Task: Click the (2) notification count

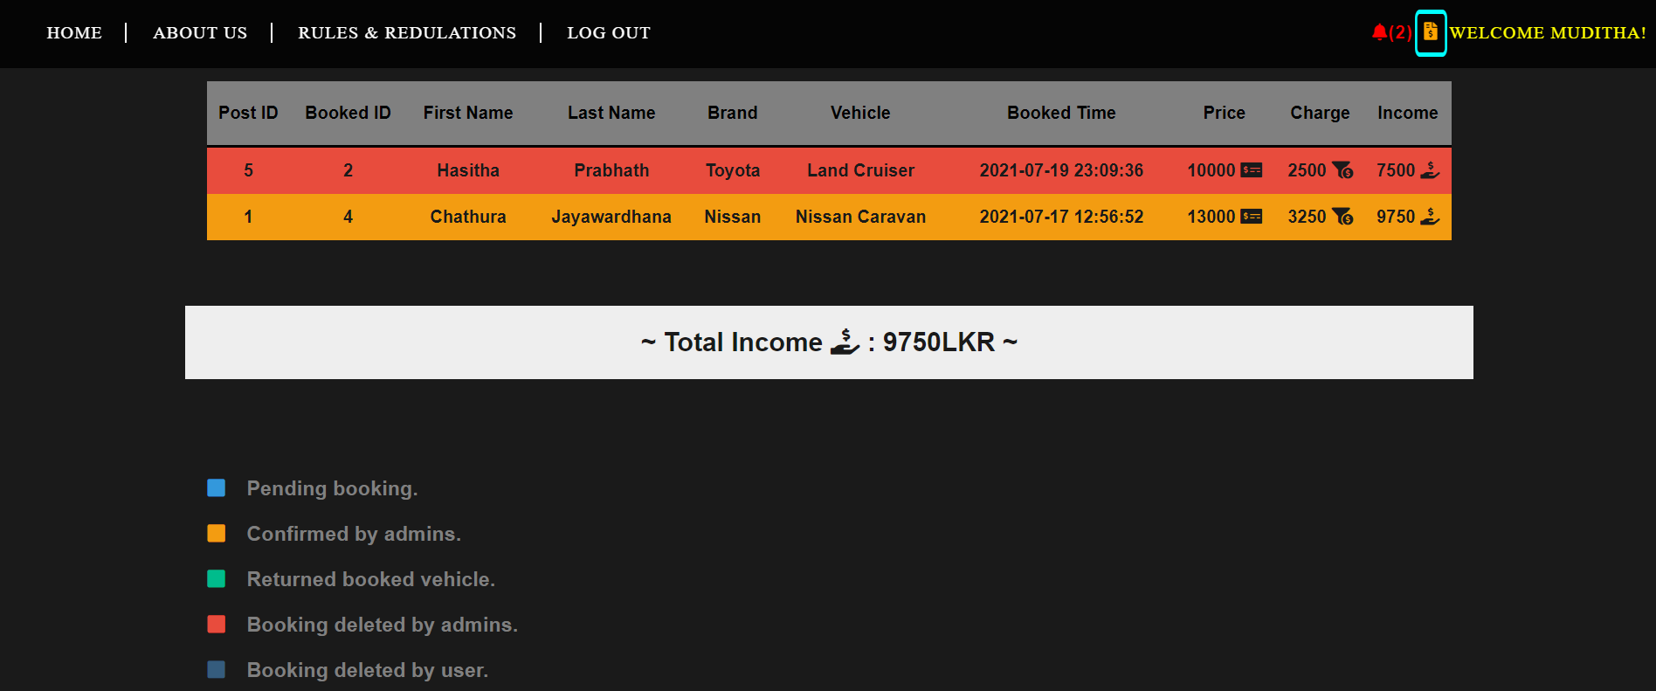Action: [x=1400, y=32]
